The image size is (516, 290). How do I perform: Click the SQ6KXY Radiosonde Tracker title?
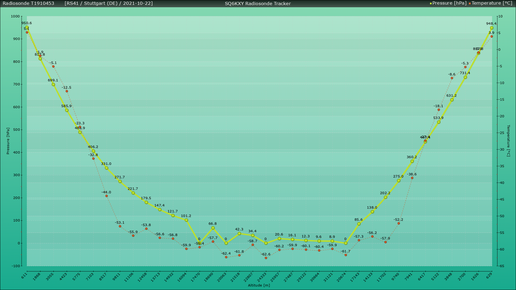258,3
